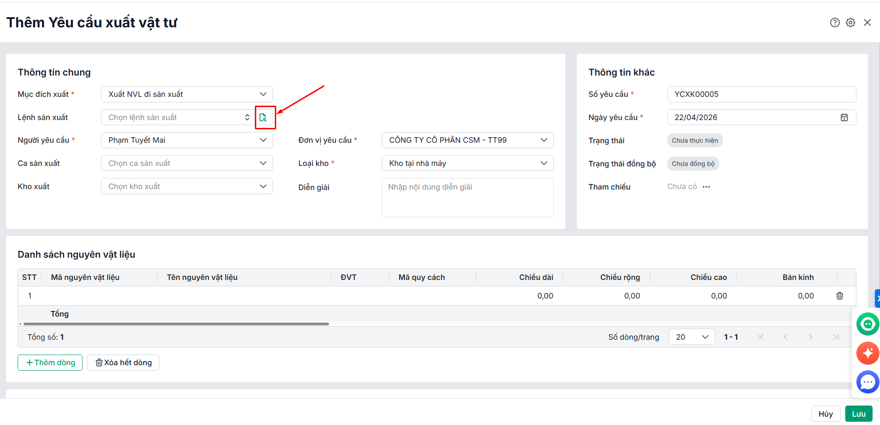This screenshot has height=425, width=880.
Task: Go to the previous page of the list
Action: click(x=785, y=337)
